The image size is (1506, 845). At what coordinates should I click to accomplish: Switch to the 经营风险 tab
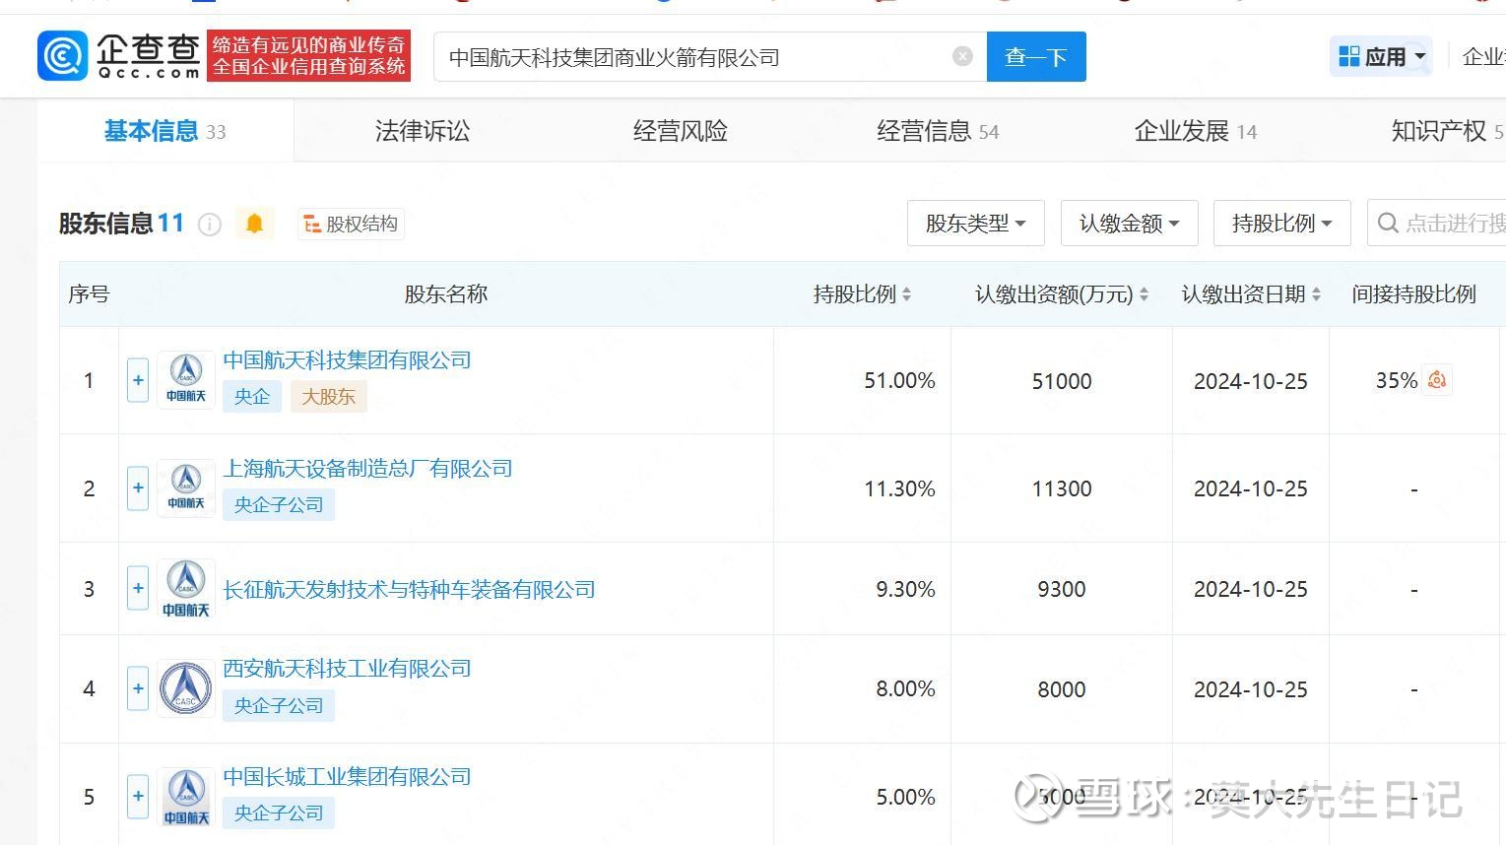680,131
